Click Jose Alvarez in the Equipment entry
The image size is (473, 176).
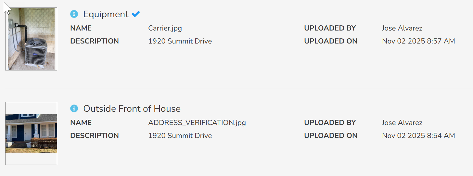coord(402,28)
